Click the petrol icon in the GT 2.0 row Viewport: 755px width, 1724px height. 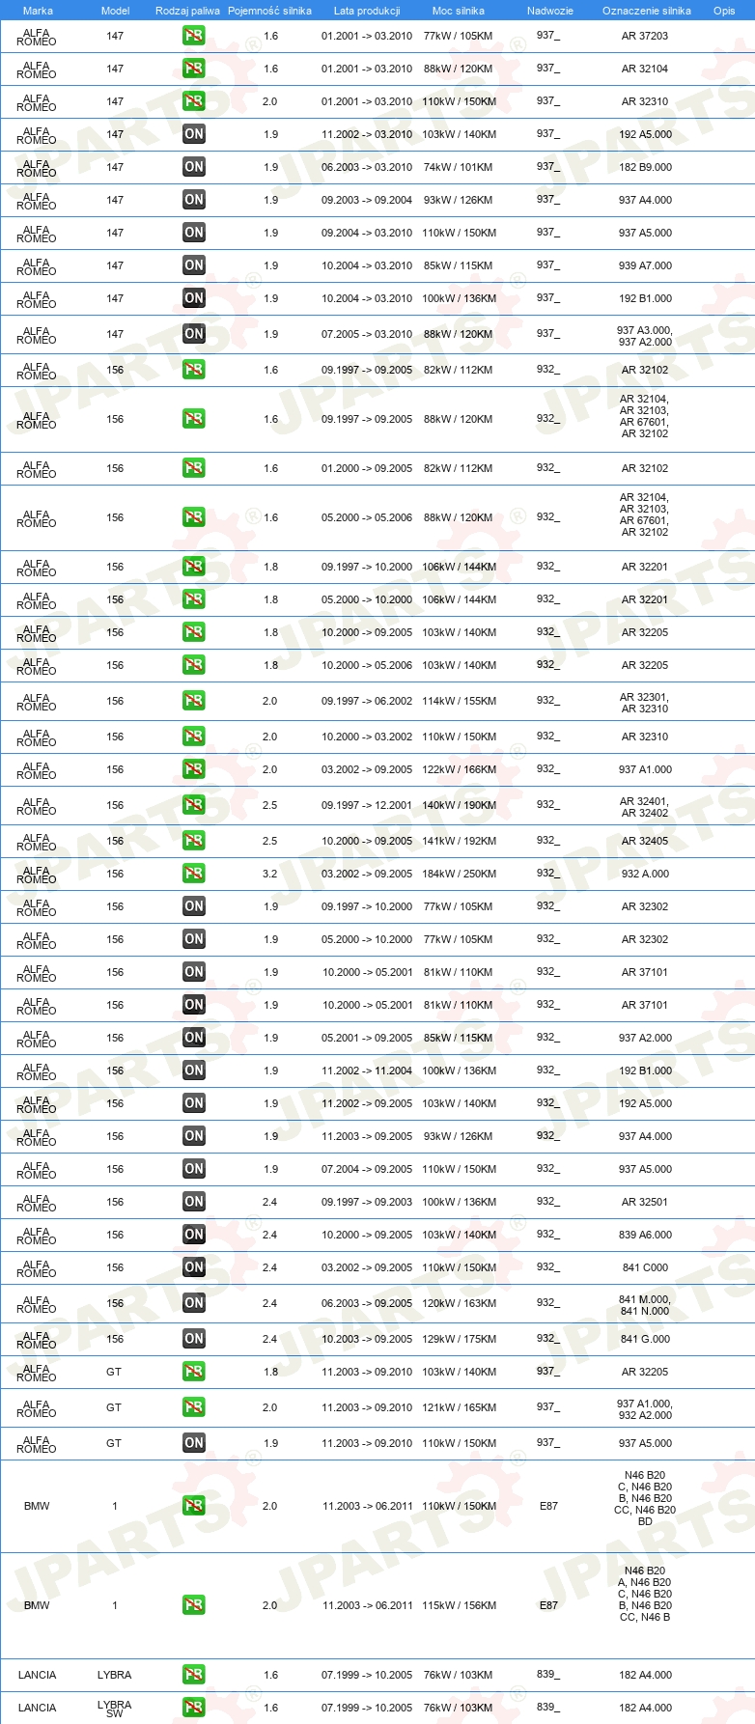[193, 1407]
